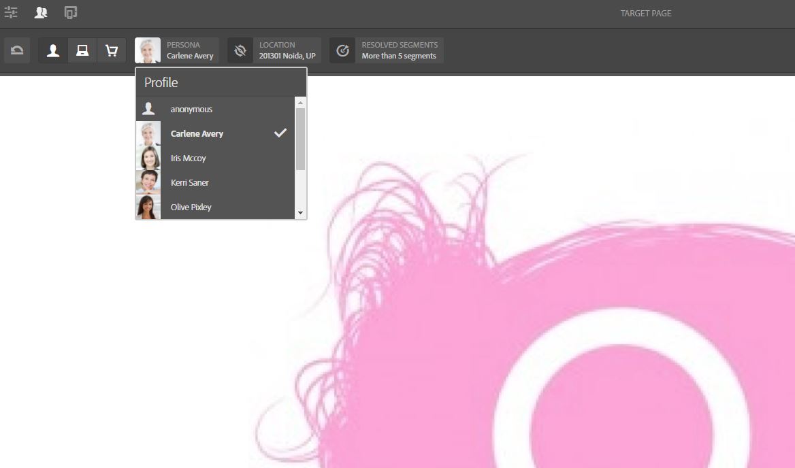Click the Location module compass icon
Image resolution: width=795 pixels, height=468 pixels.
coord(240,50)
